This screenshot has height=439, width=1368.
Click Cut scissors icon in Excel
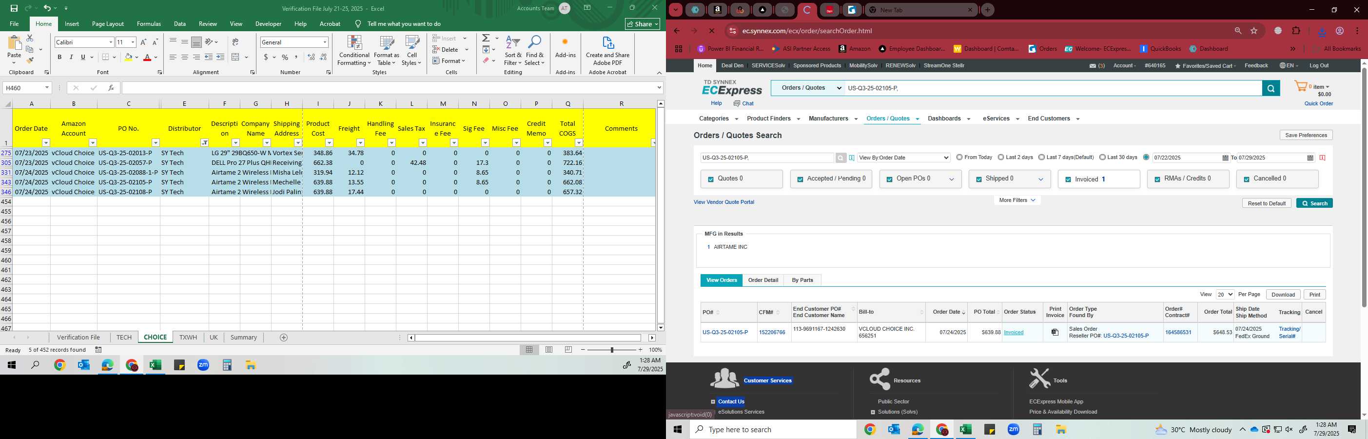(30, 38)
